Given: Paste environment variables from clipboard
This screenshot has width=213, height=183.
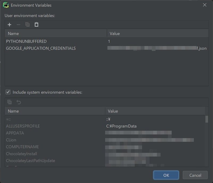Looking at the screenshot, I should point(36,25).
